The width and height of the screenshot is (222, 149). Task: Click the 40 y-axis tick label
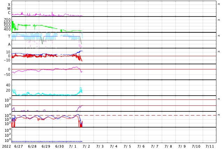(8, 85)
